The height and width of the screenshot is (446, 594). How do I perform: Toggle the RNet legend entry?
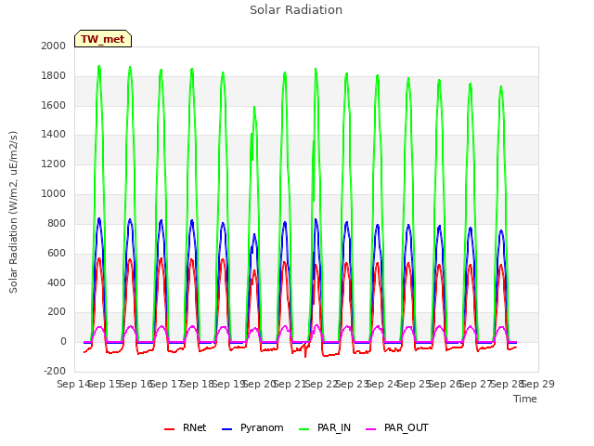coord(186,428)
